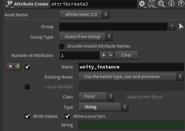Open the help question mark icon
The height and width of the screenshot is (131, 185).
181,4
